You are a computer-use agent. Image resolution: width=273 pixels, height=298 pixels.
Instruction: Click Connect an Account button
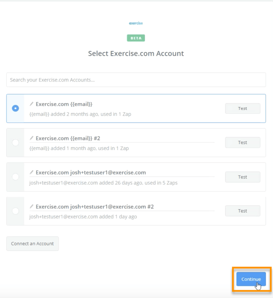(33, 244)
